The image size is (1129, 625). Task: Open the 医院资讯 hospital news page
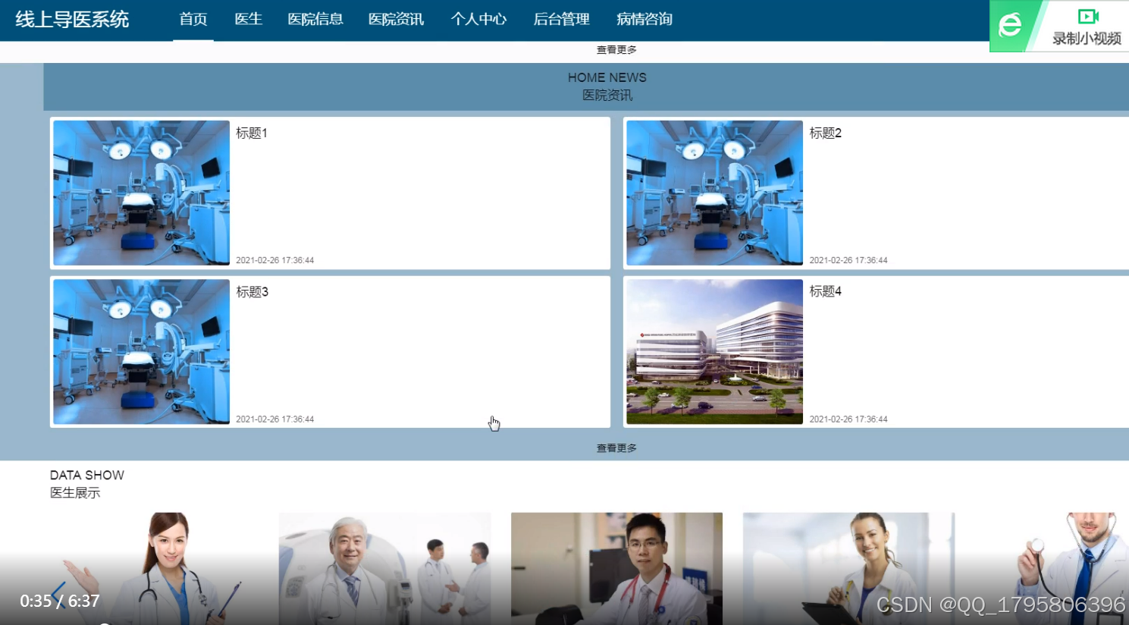(x=396, y=20)
